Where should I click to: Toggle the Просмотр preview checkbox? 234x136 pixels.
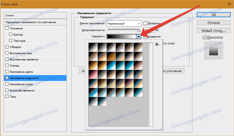tap(204, 38)
